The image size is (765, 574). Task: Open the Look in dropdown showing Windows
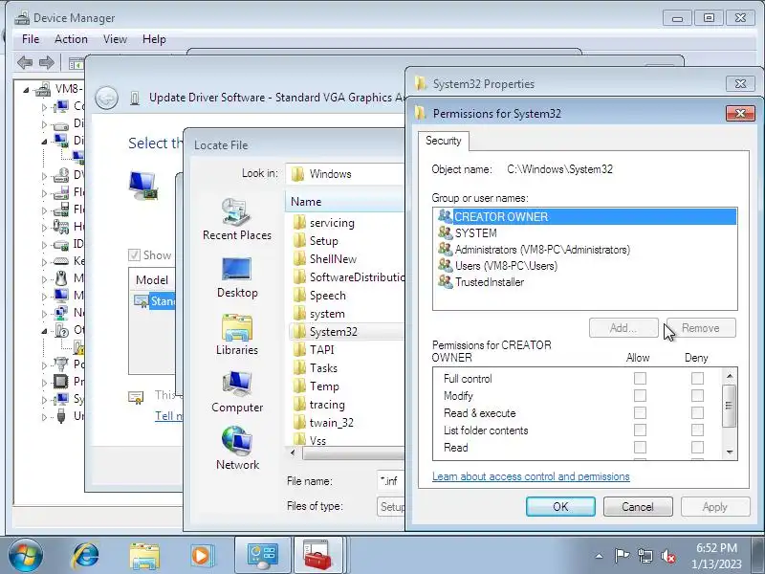pyautogui.click(x=345, y=174)
